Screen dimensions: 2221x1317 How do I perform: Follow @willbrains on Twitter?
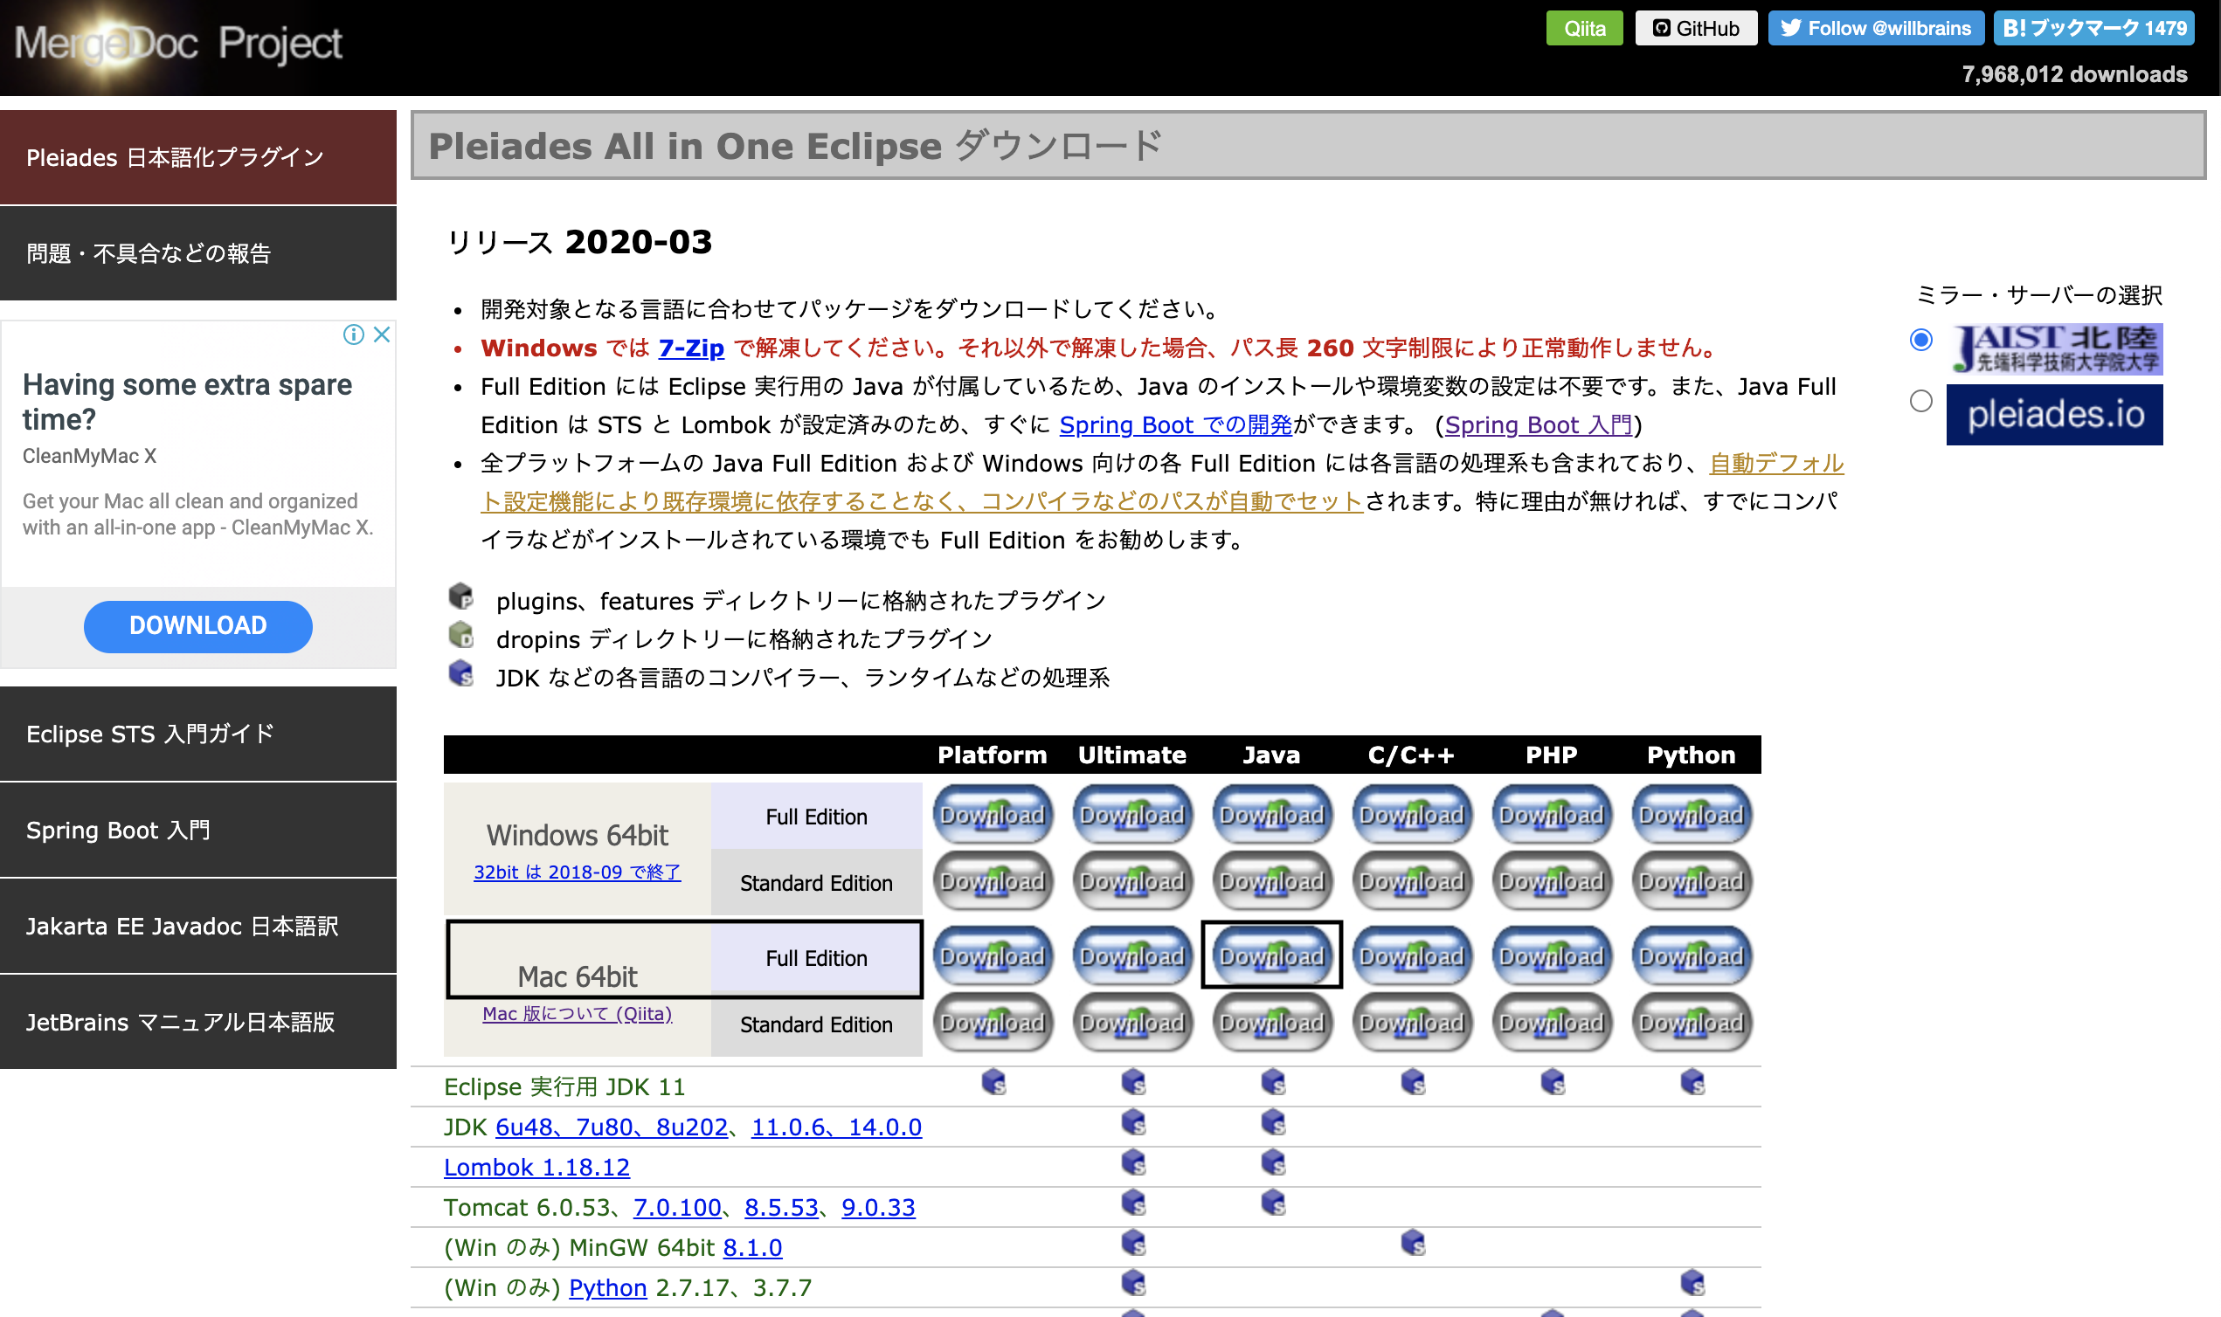pos(1876,29)
